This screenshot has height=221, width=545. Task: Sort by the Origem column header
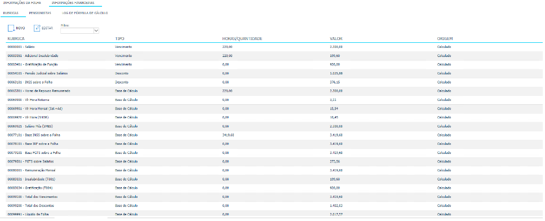(445, 38)
